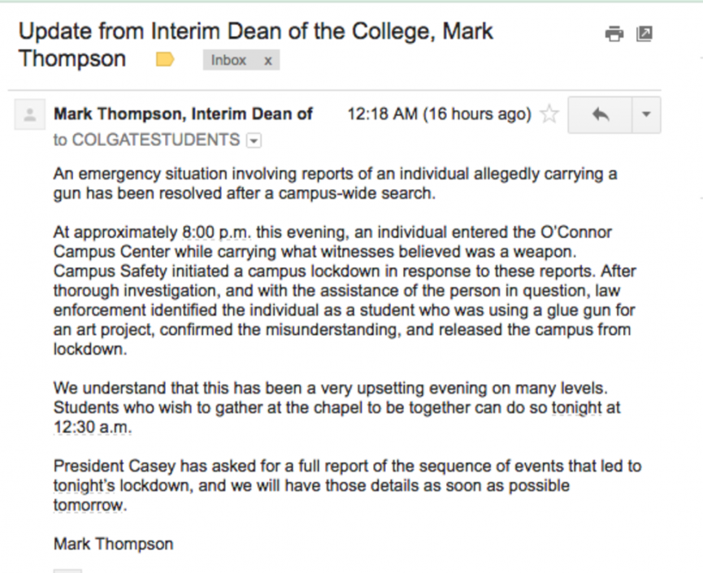Click the sender profile avatar
Image resolution: width=703 pixels, height=573 pixels.
coord(29,114)
